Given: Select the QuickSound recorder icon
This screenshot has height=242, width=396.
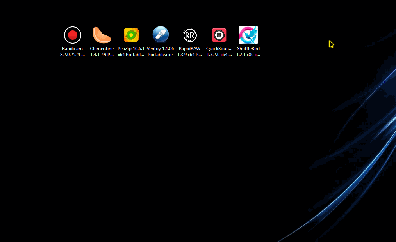Looking at the screenshot, I should click(x=219, y=35).
